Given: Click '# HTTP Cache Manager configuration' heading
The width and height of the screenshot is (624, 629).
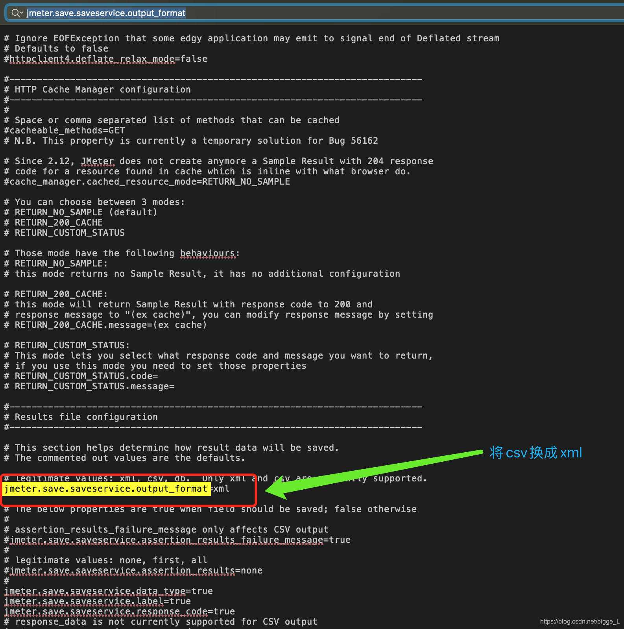Looking at the screenshot, I should (97, 90).
